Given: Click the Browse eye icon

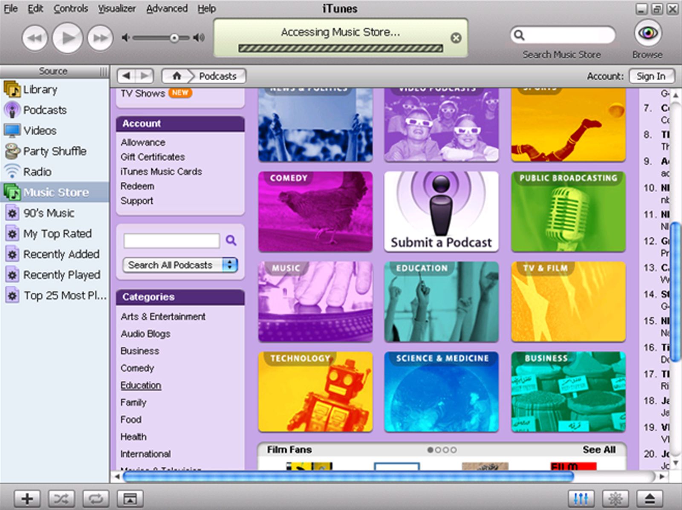Looking at the screenshot, I should click(x=647, y=33).
